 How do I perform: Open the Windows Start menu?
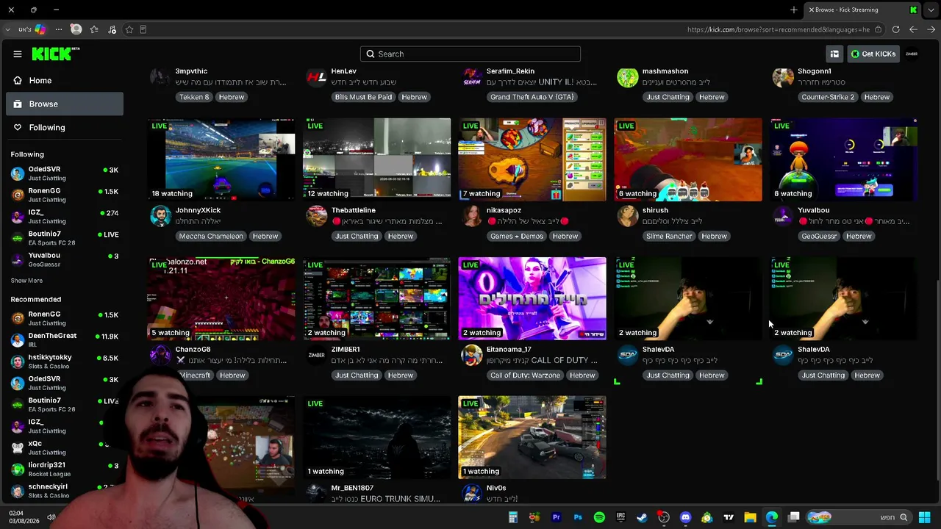[x=924, y=517]
